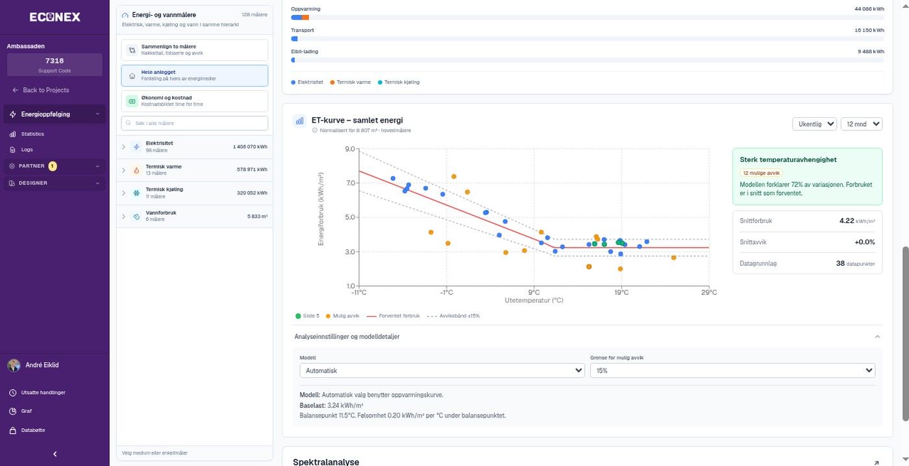Select the Hele anlegget view card

pyautogui.click(x=195, y=76)
